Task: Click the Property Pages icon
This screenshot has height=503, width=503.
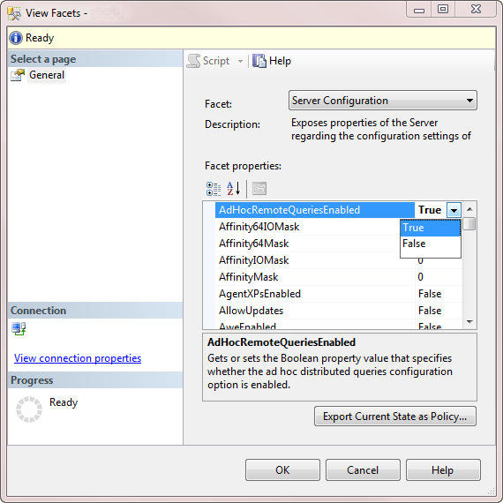Action: (x=259, y=189)
